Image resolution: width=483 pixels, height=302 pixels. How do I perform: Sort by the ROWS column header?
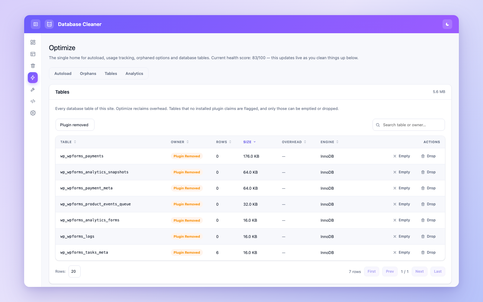point(224,142)
